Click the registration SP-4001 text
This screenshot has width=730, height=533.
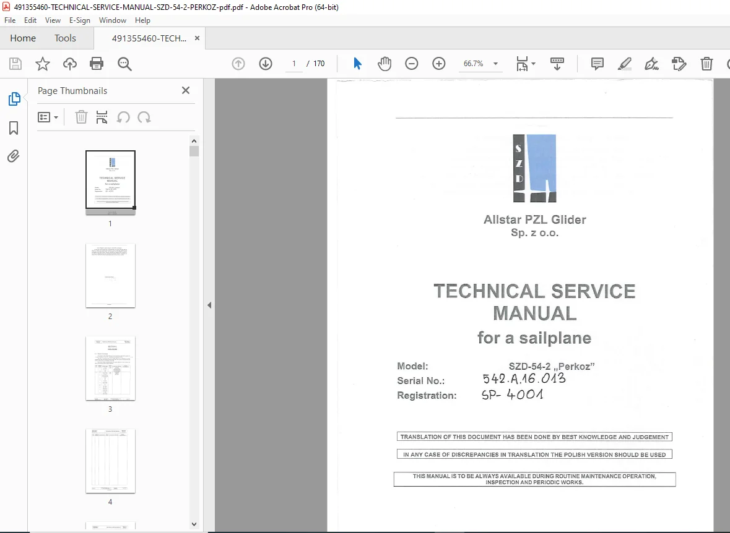pos(512,395)
